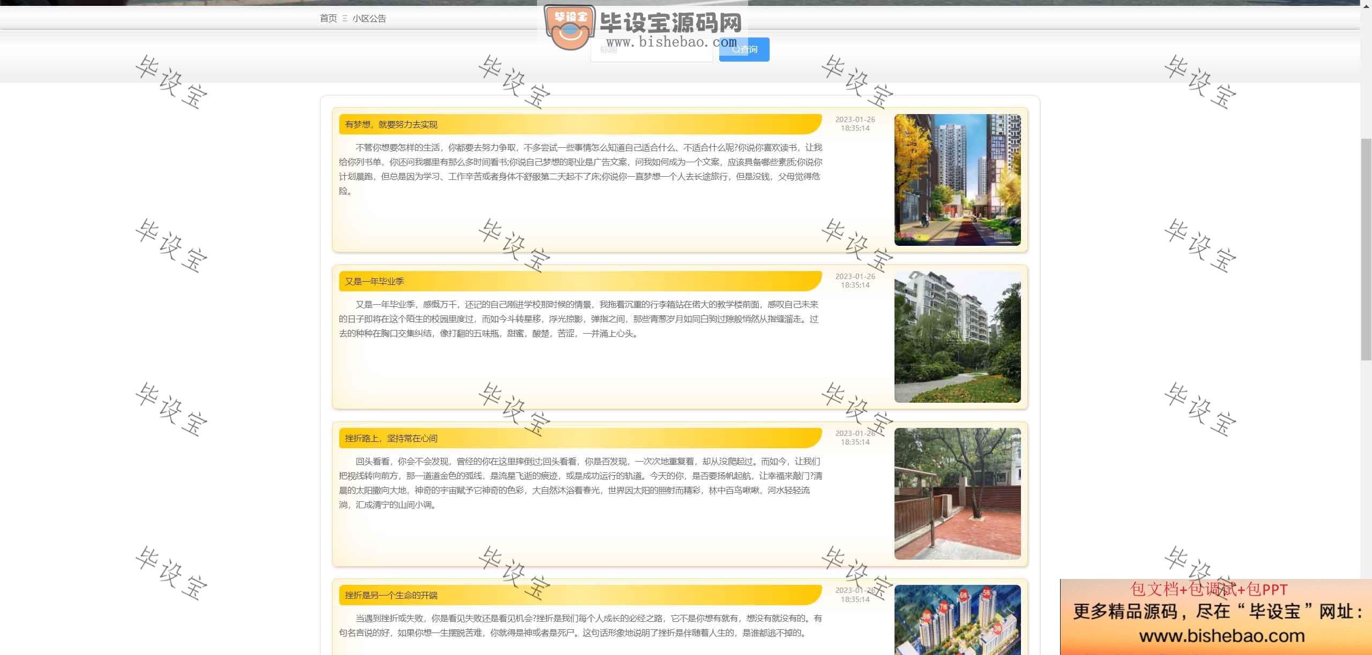Viewport: 1372px width, 655px height.
Task: Click the white apartment building garden thumbnail
Action: click(x=957, y=337)
